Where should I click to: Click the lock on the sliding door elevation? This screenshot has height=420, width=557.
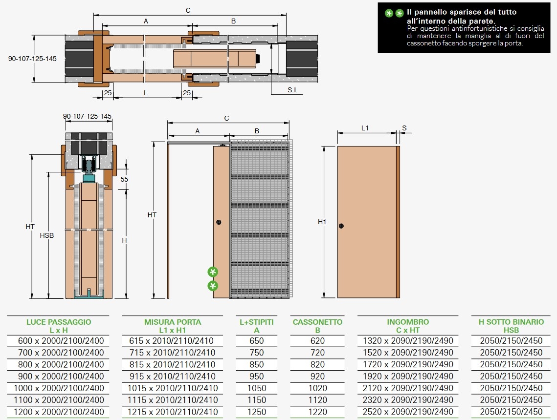[x=218, y=222]
